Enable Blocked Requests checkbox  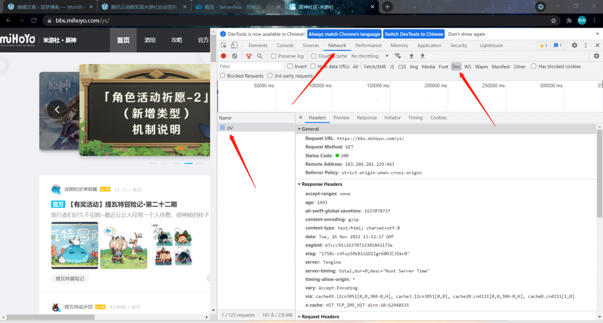click(222, 76)
